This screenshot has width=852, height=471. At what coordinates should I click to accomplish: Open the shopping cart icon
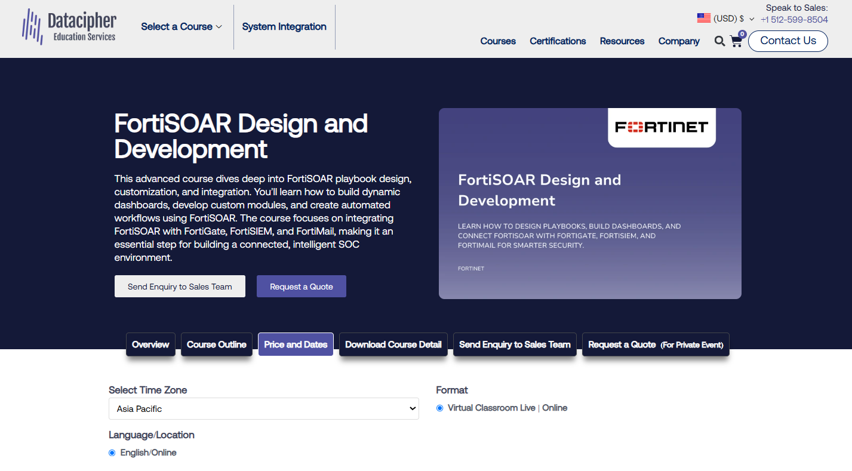point(736,41)
